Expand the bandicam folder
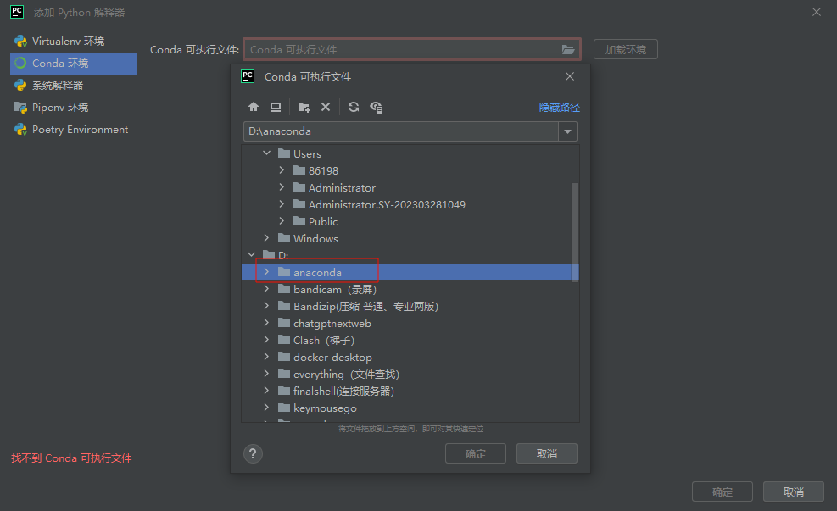This screenshot has width=837, height=511. (267, 289)
